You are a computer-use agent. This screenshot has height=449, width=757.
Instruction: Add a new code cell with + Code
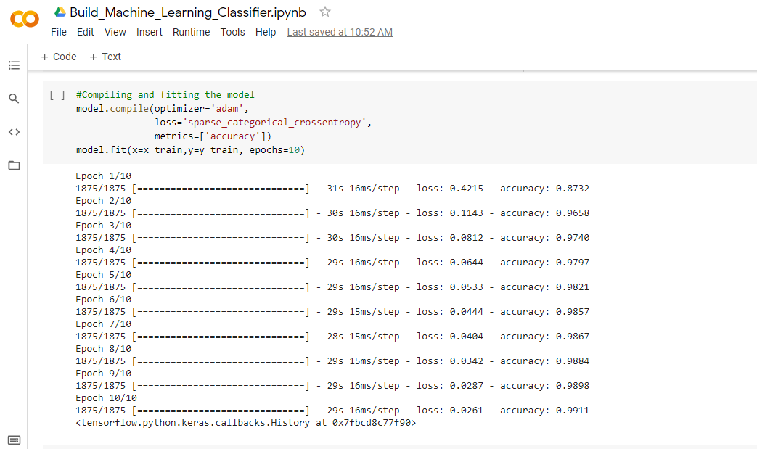[x=59, y=57]
